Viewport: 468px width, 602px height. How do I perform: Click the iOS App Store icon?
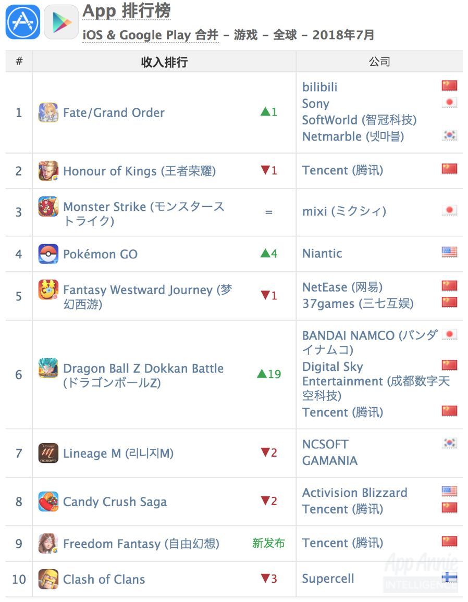(23, 22)
